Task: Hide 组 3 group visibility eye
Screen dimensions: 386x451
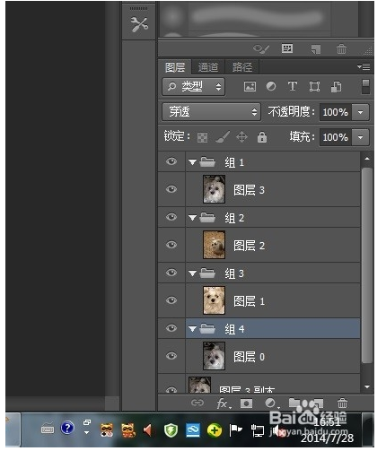Action: click(x=171, y=273)
